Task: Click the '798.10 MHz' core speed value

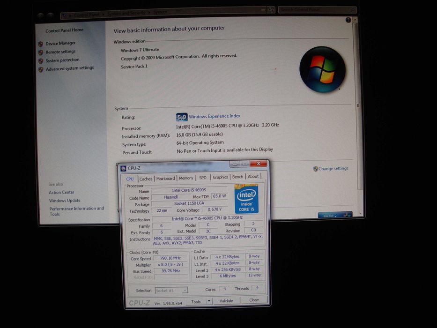Action: click(x=170, y=258)
